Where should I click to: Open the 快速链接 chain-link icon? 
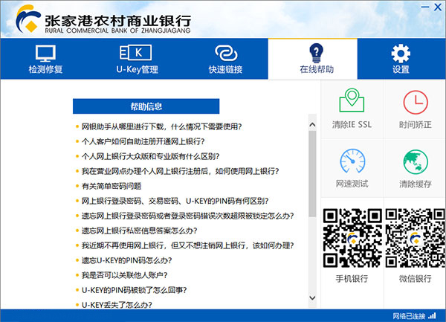[x=226, y=53]
